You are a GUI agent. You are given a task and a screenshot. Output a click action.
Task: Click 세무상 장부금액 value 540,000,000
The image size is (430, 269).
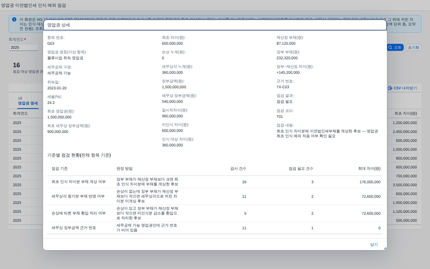tap(172, 101)
